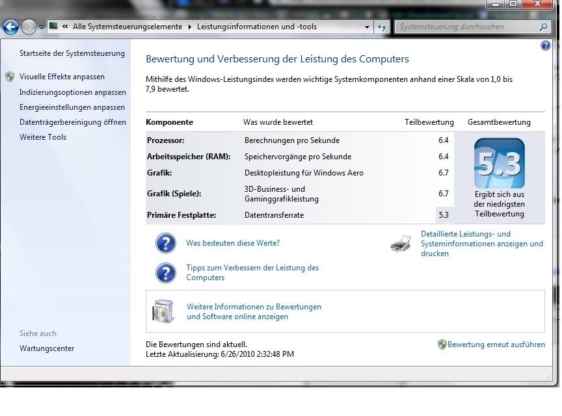The image size is (562, 416).
Task: Run Bewertung erneut ausführen
Action: pyautogui.click(x=496, y=344)
